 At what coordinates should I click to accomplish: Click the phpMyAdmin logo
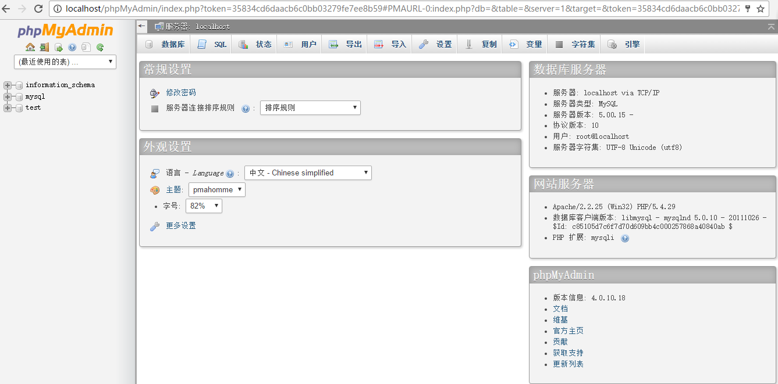(65, 31)
